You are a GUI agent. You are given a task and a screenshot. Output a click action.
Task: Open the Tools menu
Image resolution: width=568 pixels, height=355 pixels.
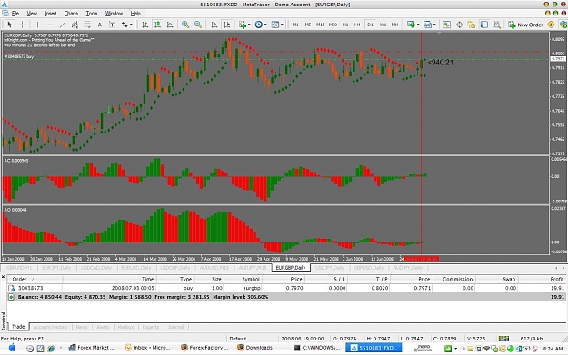coord(92,14)
